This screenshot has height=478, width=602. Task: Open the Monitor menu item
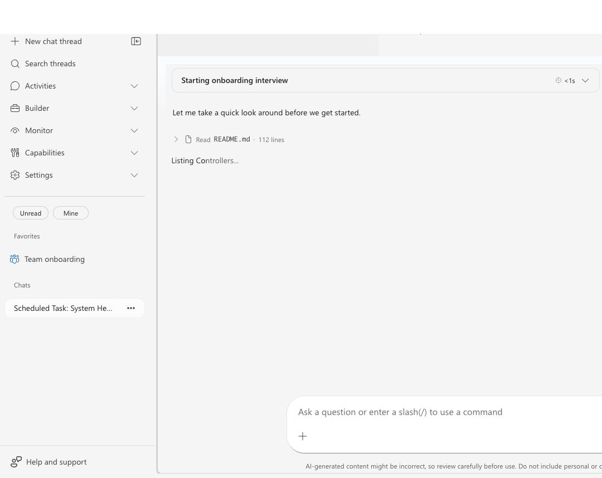click(x=39, y=130)
